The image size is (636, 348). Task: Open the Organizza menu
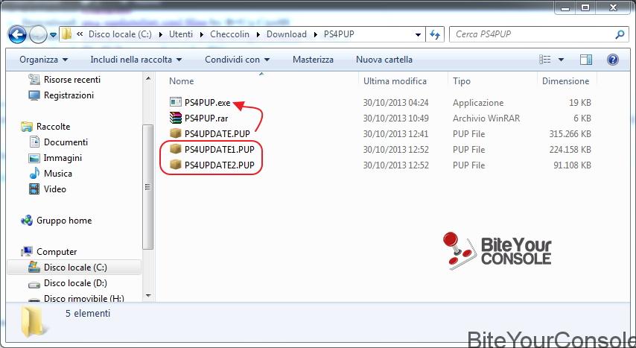tap(43, 60)
